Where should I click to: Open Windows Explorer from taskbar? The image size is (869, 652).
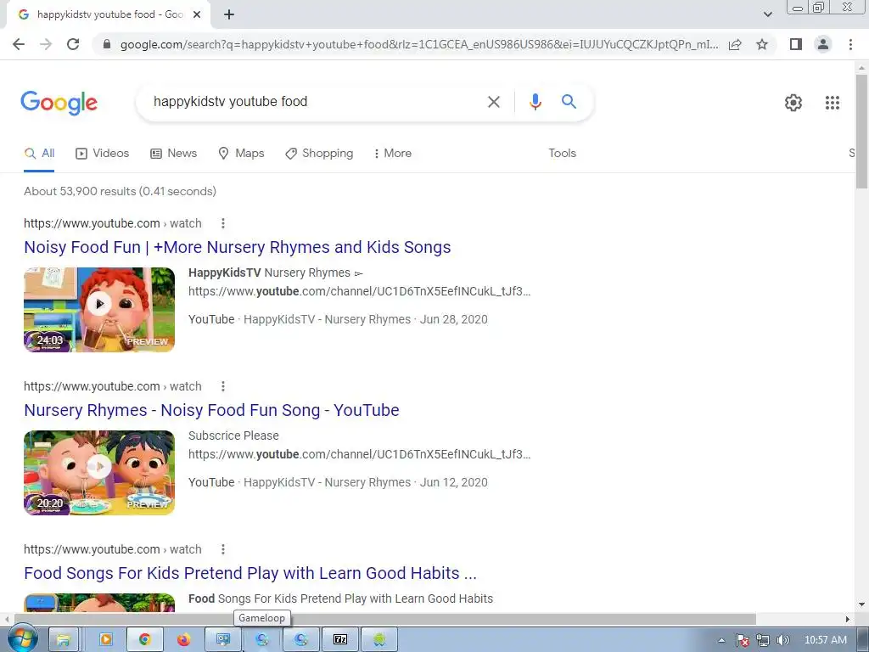(x=63, y=640)
